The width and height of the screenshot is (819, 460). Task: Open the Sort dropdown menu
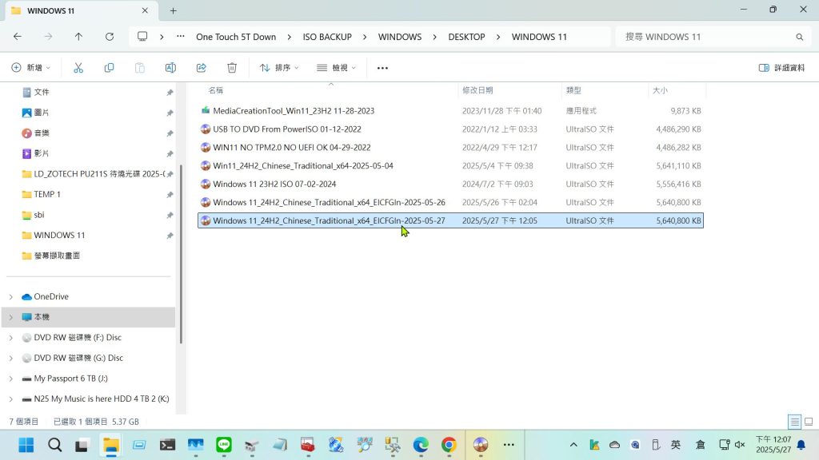click(x=278, y=68)
